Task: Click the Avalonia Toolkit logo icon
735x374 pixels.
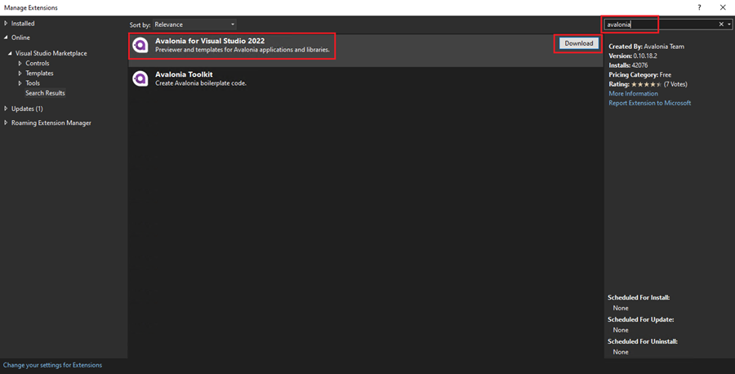Action: pos(140,78)
